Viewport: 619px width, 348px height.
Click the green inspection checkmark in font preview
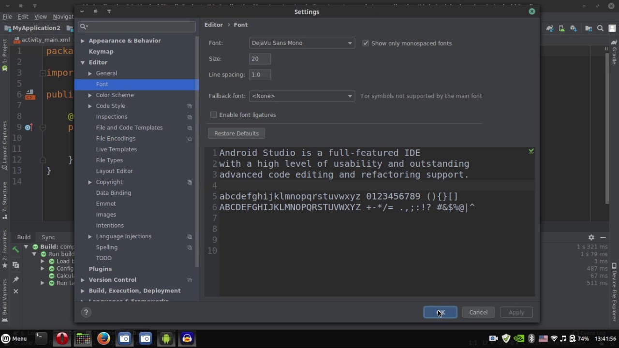click(x=531, y=151)
